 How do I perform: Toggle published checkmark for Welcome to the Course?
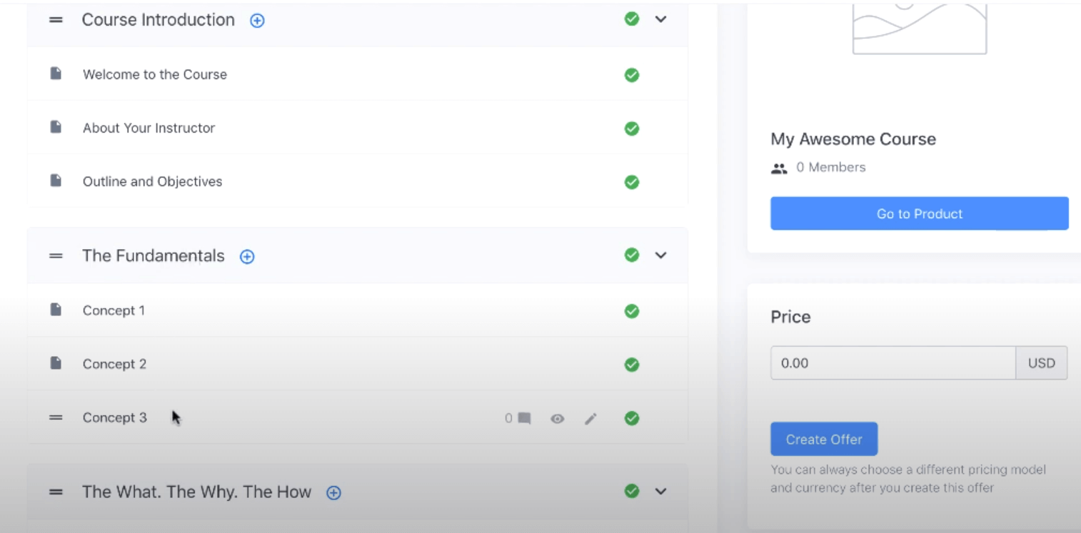coord(632,75)
